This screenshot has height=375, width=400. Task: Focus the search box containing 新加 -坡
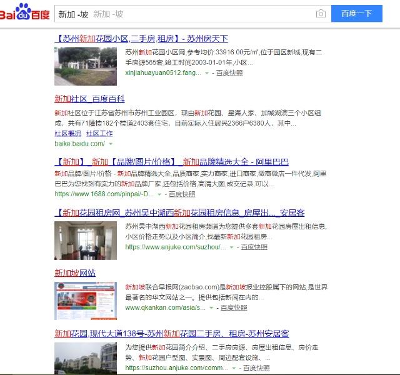coord(192,14)
